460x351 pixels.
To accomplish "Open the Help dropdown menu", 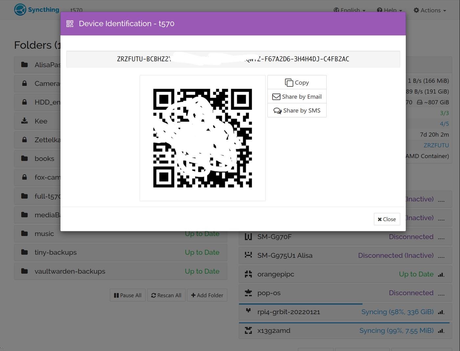I will click(x=389, y=10).
